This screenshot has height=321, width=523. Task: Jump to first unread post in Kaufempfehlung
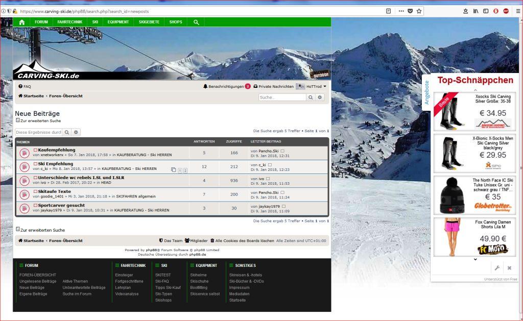36,150
